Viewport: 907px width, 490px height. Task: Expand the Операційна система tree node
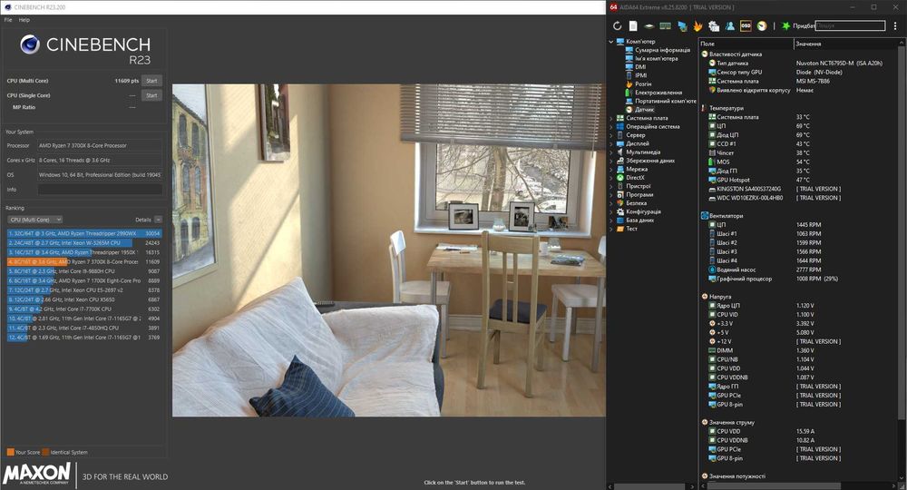(610, 127)
